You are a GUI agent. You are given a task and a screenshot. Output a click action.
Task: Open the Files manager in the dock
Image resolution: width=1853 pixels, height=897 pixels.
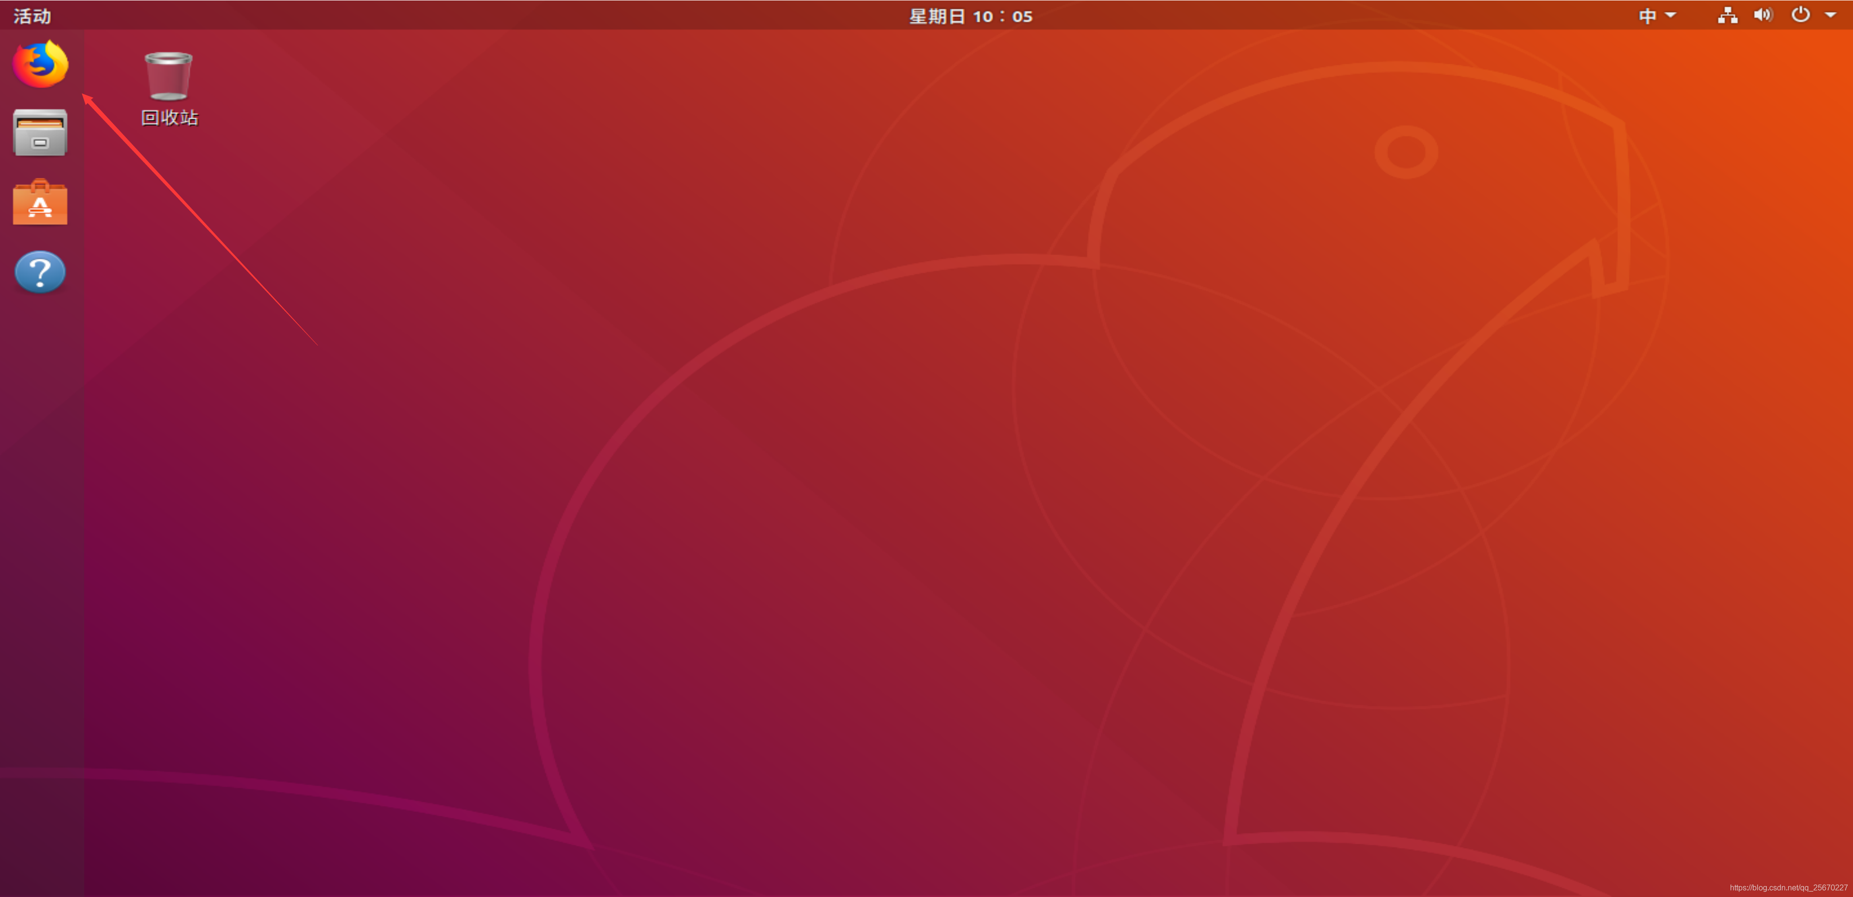40,133
